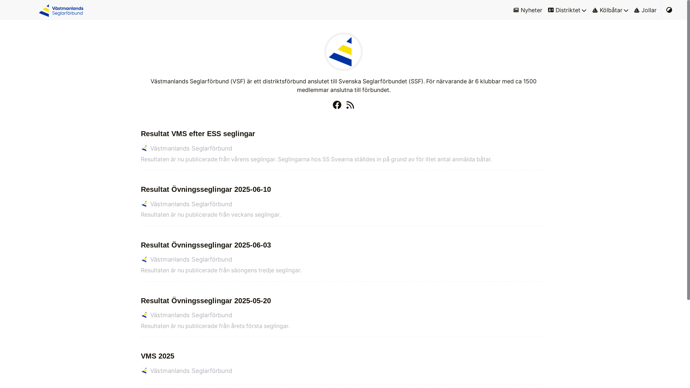The image size is (690, 388).
Task: Click the sailboat icon beside Jollar
Action: point(636,10)
